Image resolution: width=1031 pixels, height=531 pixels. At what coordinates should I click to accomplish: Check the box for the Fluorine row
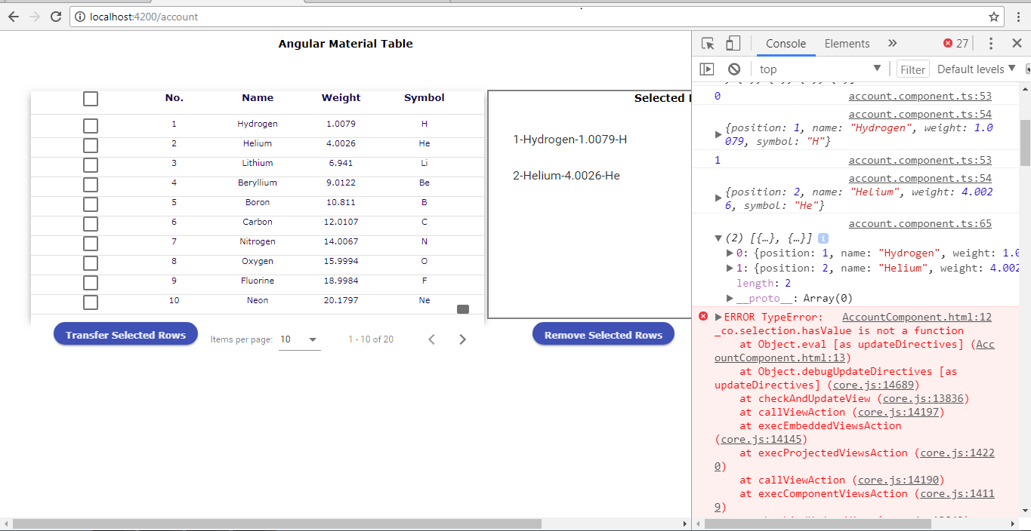[91, 283]
